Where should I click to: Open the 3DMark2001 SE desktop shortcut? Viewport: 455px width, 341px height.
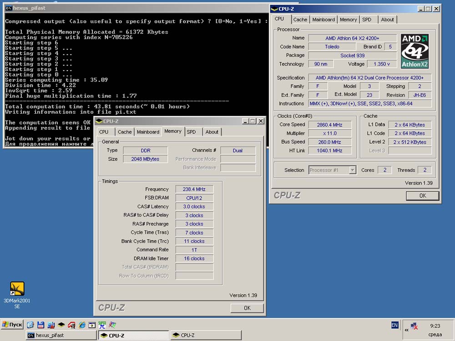point(17,295)
